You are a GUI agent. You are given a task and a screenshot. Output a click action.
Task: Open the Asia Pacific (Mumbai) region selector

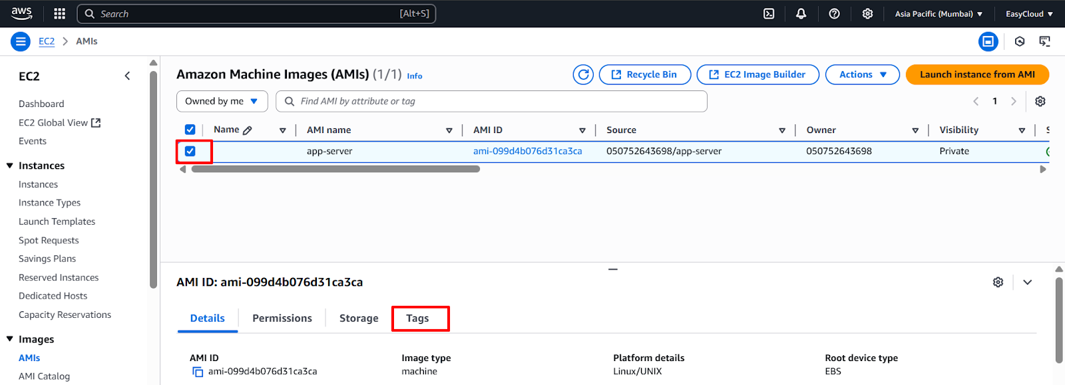coord(939,13)
